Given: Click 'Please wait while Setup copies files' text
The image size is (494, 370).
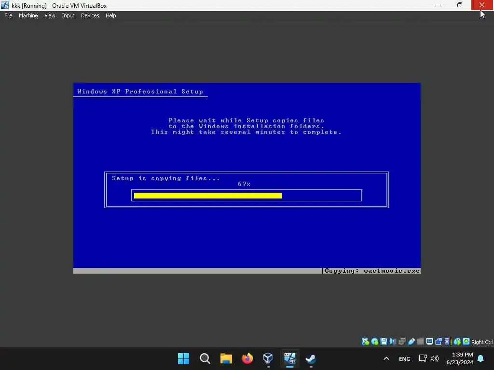Looking at the screenshot, I should click(x=247, y=120).
